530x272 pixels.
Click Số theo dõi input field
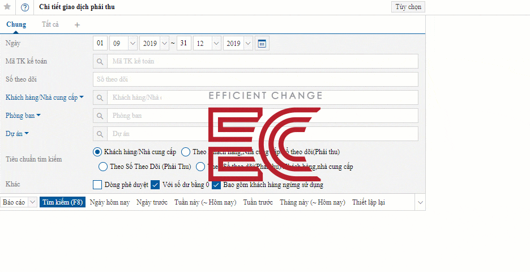pyautogui.click(x=255, y=79)
